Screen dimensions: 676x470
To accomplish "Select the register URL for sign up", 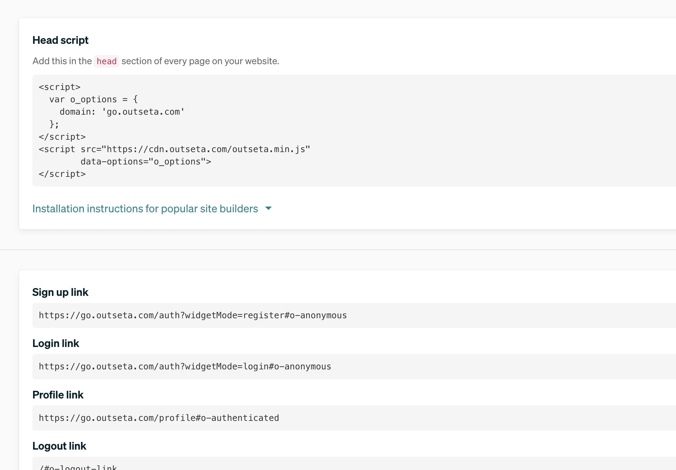I will point(192,315).
